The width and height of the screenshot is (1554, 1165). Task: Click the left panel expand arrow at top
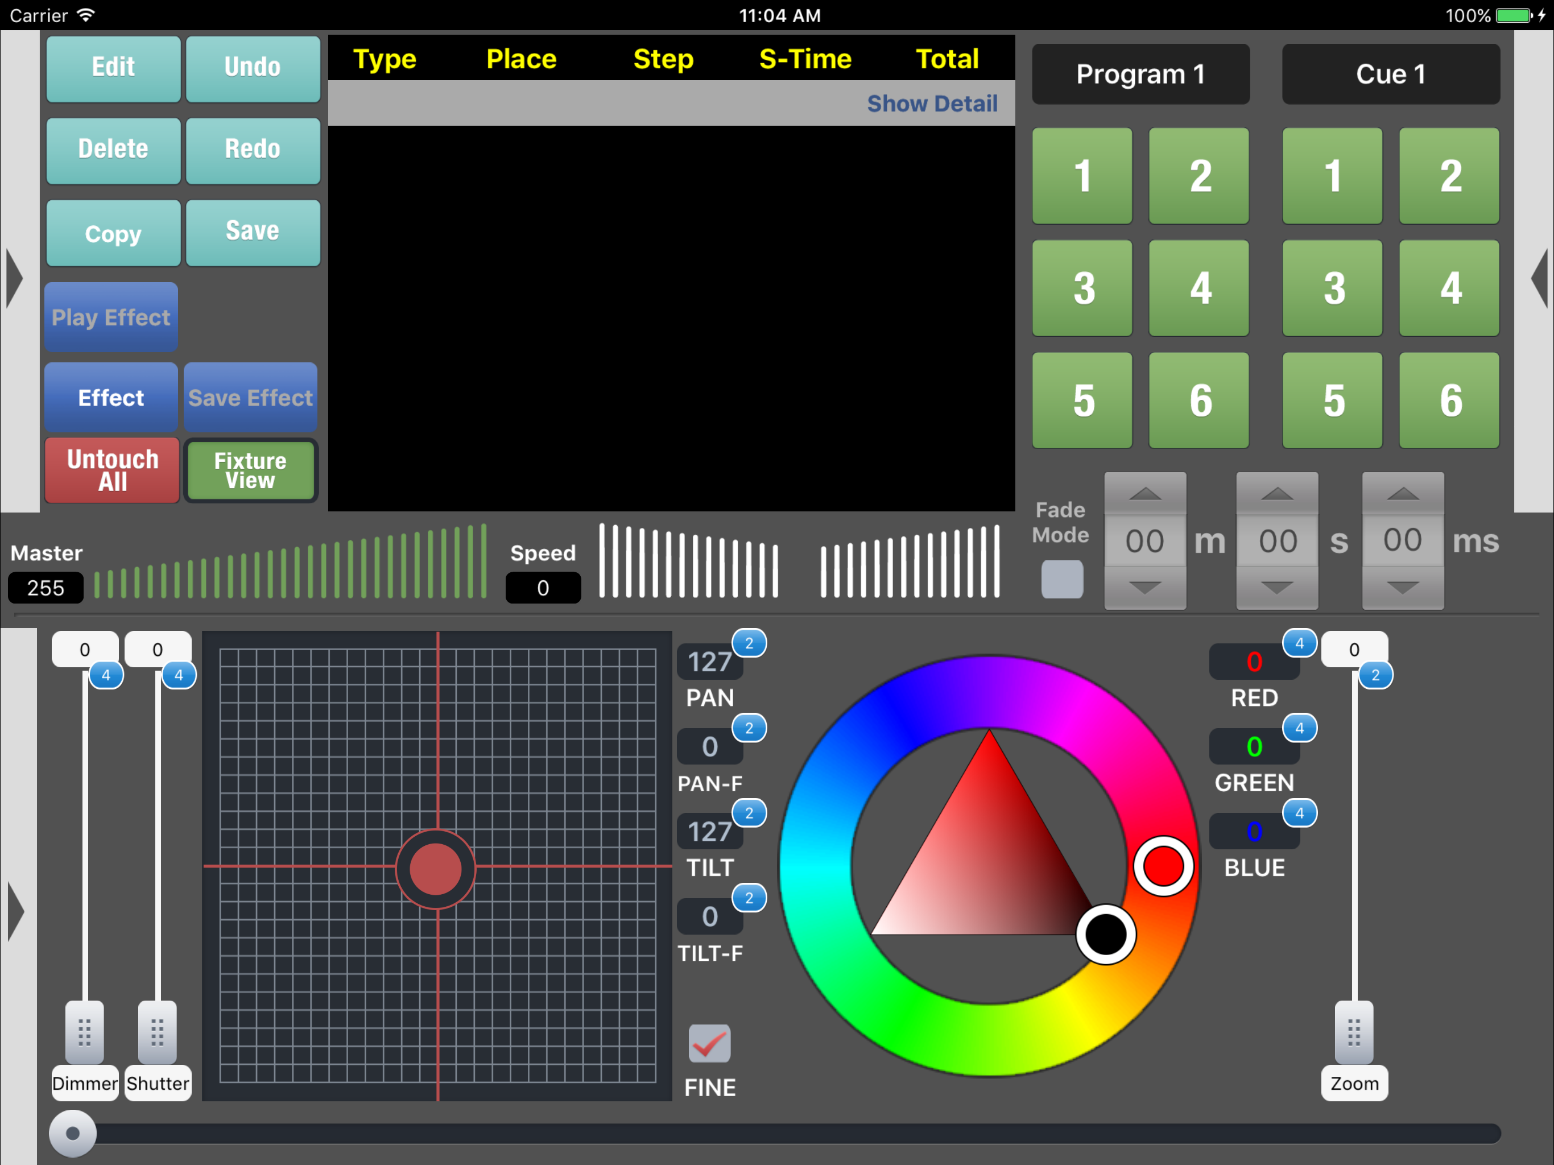pyautogui.click(x=15, y=278)
